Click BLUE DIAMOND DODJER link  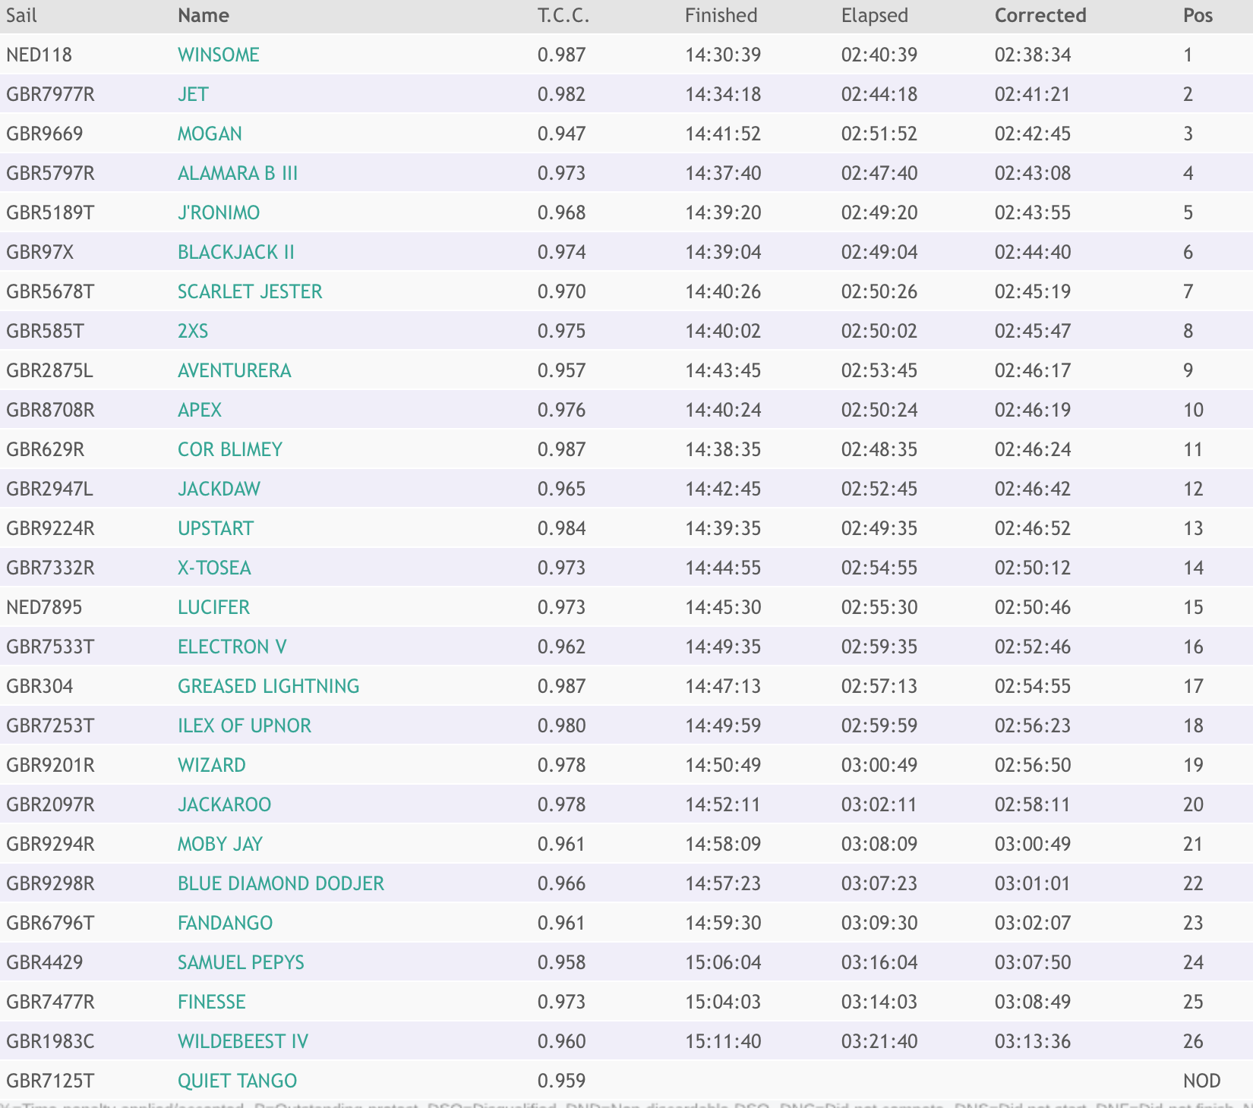(280, 883)
